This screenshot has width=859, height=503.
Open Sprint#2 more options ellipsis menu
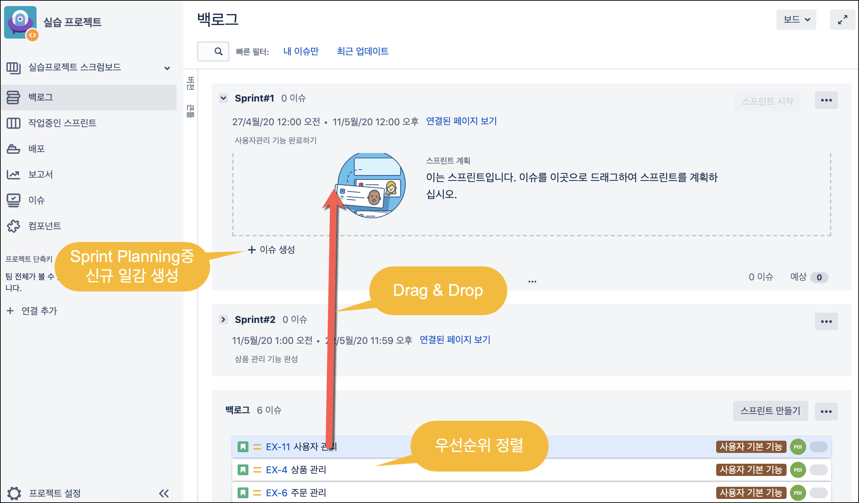pos(826,322)
